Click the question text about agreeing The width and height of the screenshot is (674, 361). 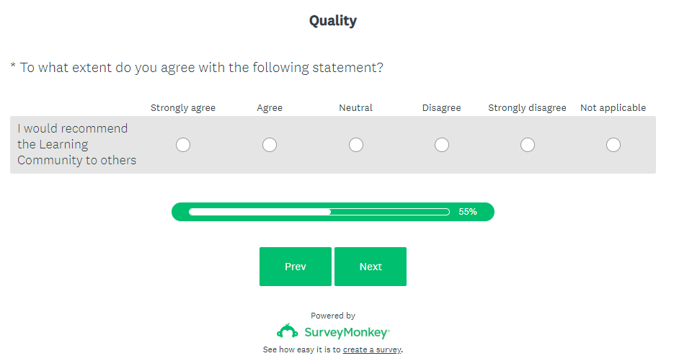click(200, 68)
